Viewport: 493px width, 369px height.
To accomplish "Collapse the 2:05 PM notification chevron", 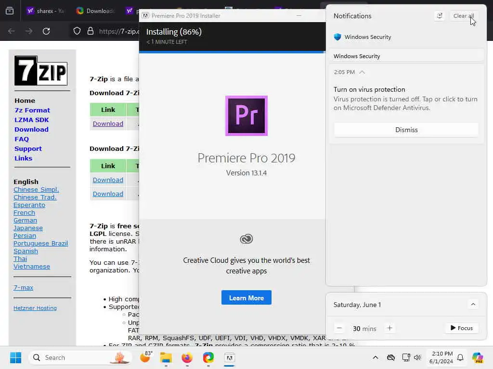I will pos(362,72).
